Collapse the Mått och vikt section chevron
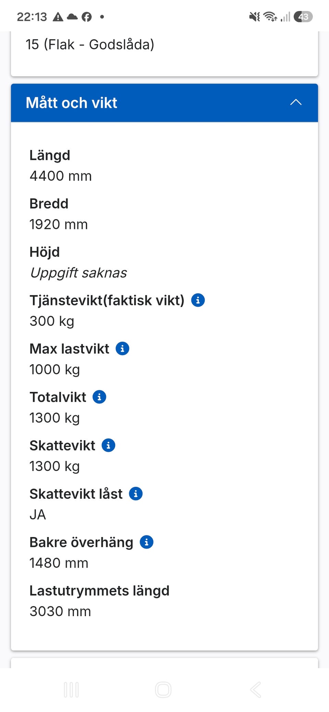329x712 pixels. click(296, 102)
